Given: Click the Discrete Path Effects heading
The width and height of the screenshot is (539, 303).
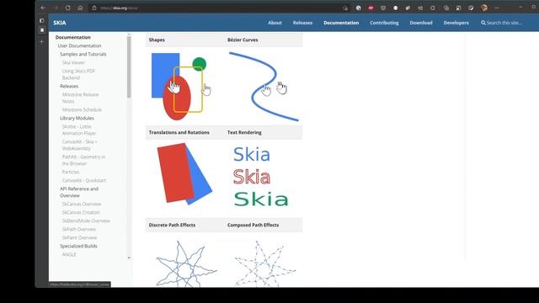Looking at the screenshot, I should click(x=172, y=225).
